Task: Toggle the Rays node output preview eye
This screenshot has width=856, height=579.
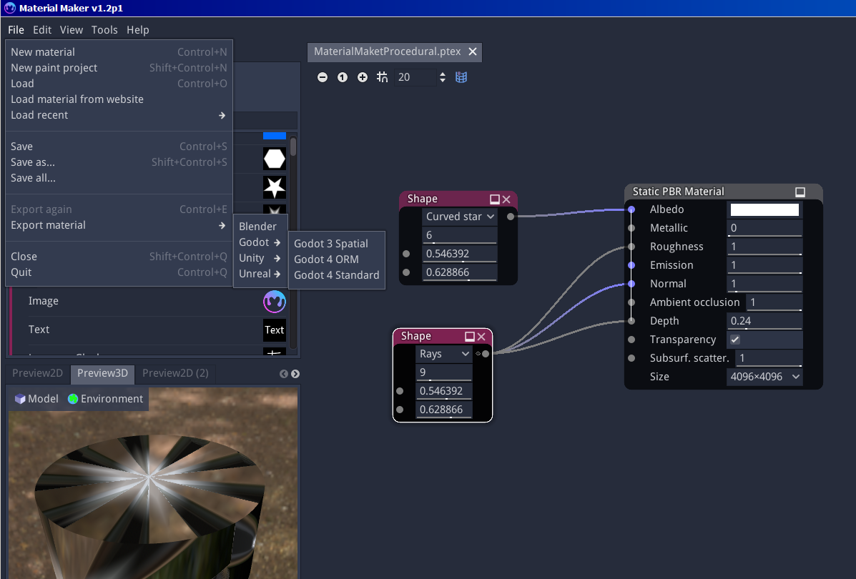Action: click(x=478, y=354)
